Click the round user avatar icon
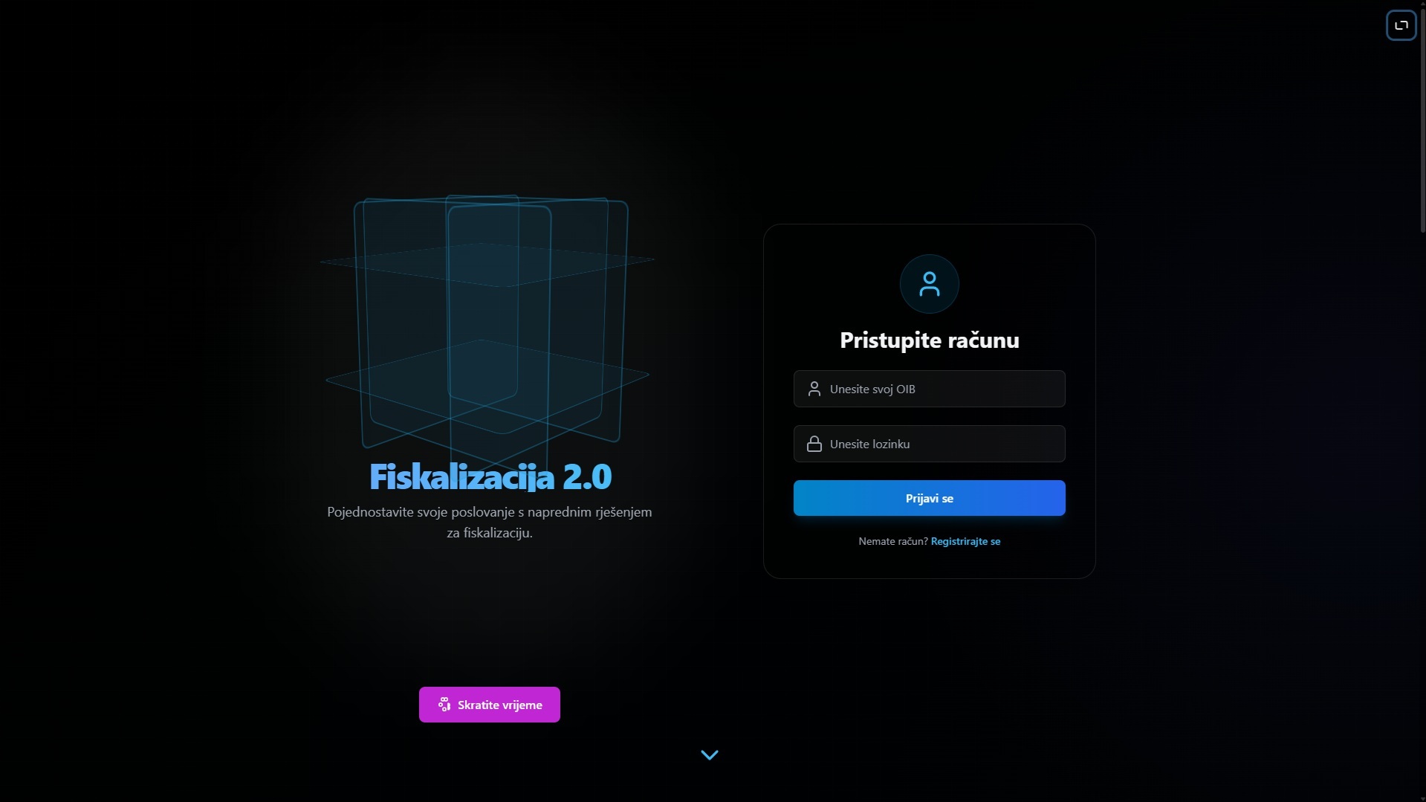The height and width of the screenshot is (802, 1426). [x=929, y=284]
